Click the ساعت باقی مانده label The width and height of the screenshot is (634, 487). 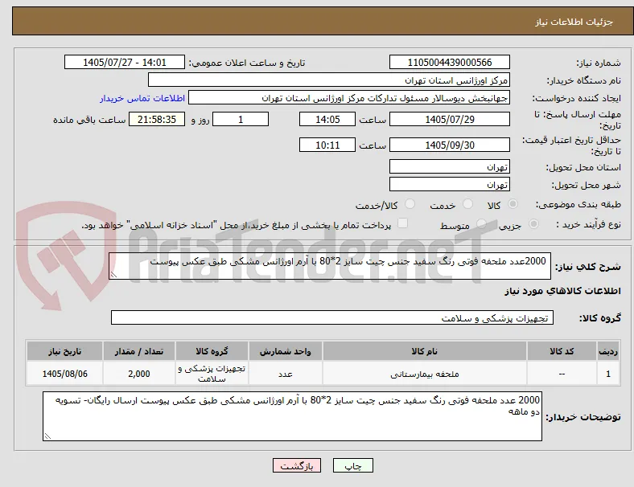[x=89, y=120]
